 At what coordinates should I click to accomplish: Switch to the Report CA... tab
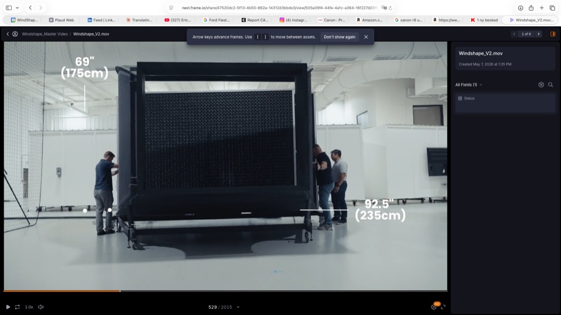(255, 20)
